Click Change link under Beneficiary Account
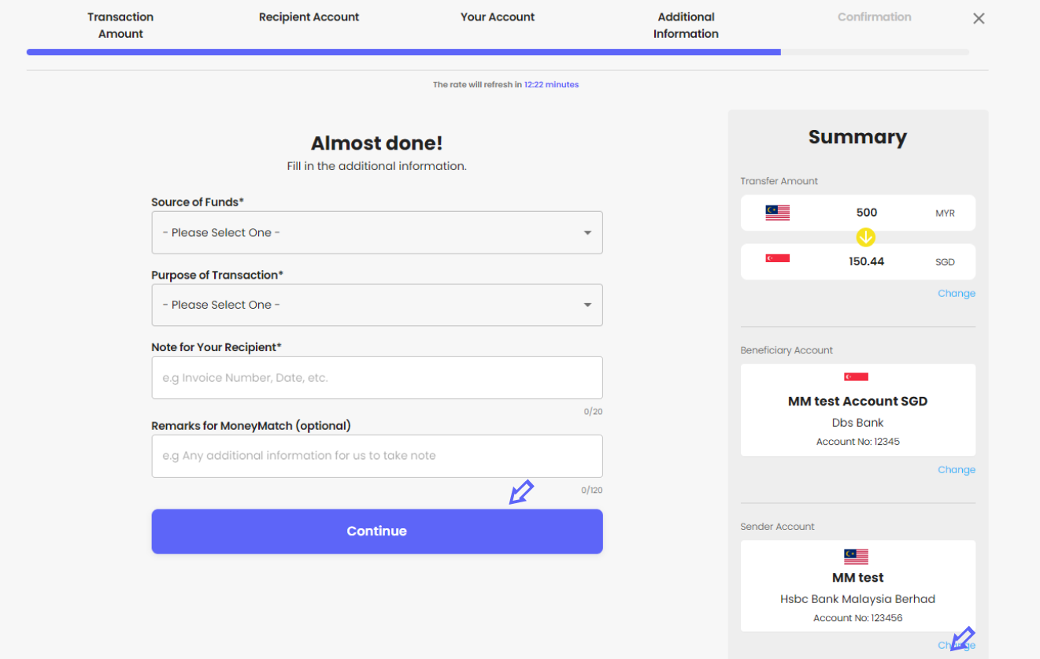 (957, 470)
